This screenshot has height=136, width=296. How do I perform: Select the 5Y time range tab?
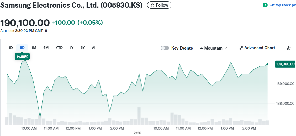pyautogui.click(x=83, y=48)
